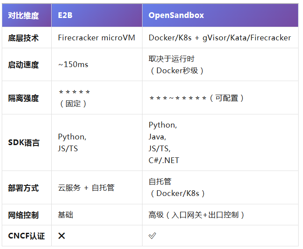Select the 隔离强度 row label

tap(24, 98)
